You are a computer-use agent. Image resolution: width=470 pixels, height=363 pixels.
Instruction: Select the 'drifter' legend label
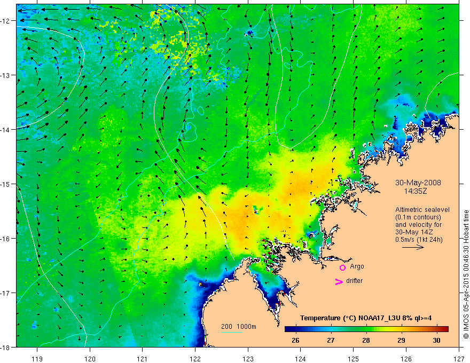coord(354,281)
